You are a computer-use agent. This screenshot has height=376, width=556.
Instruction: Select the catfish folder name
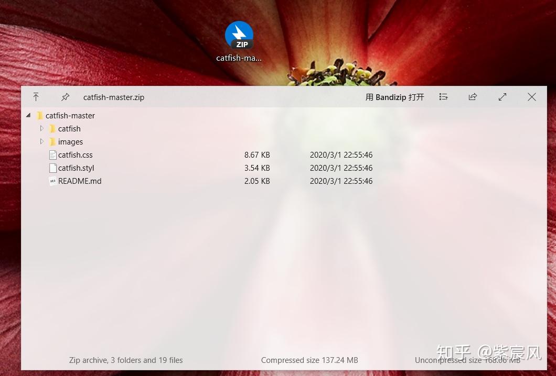69,128
